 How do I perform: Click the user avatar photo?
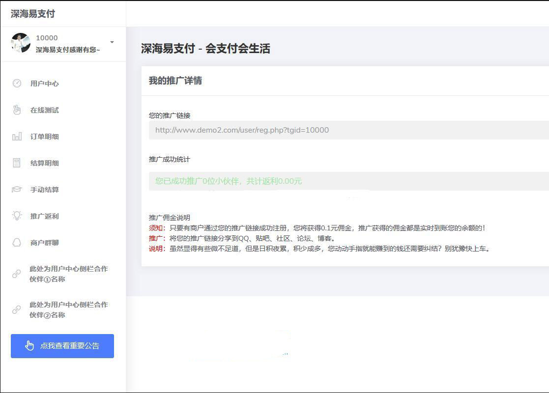pos(21,43)
